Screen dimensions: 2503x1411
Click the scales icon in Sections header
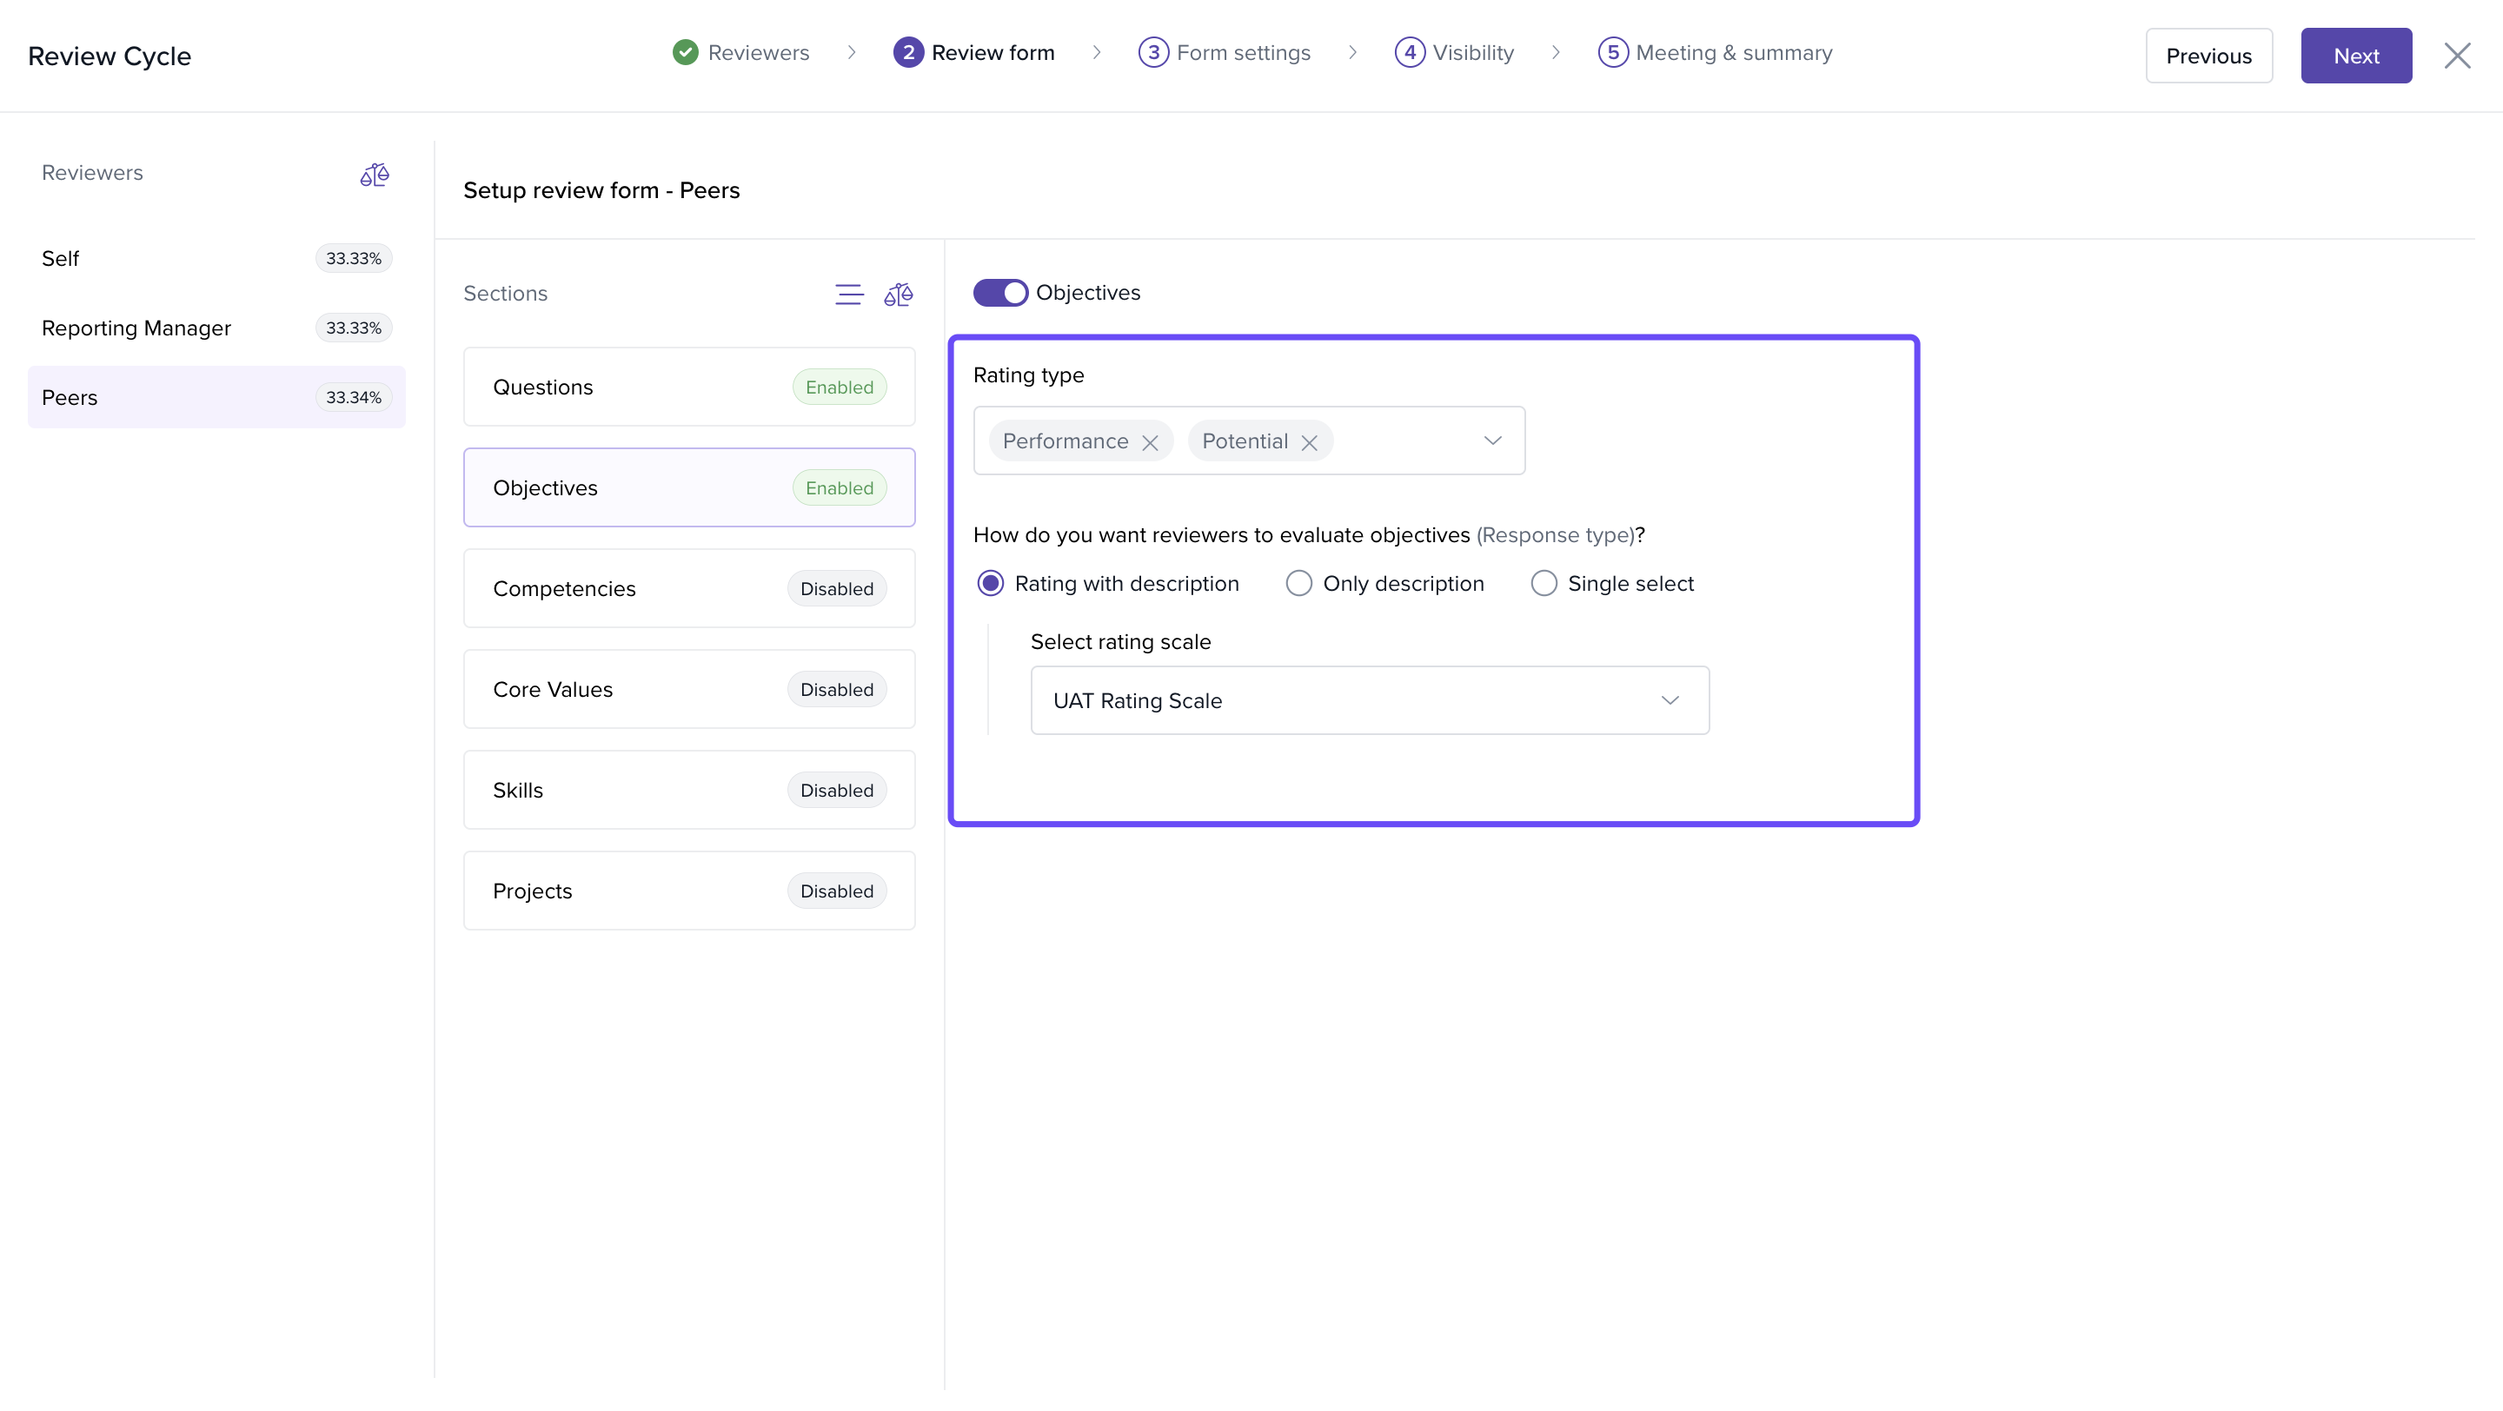(898, 295)
